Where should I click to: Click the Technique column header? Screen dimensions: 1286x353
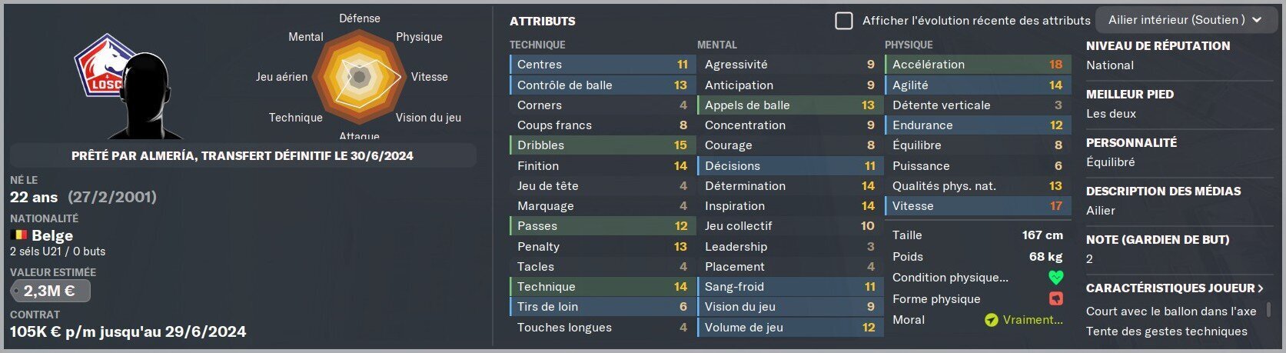click(537, 45)
